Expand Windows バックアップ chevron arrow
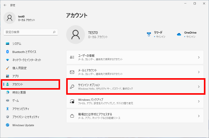The width and height of the screenshot is (209, 138). click(199, 101)
